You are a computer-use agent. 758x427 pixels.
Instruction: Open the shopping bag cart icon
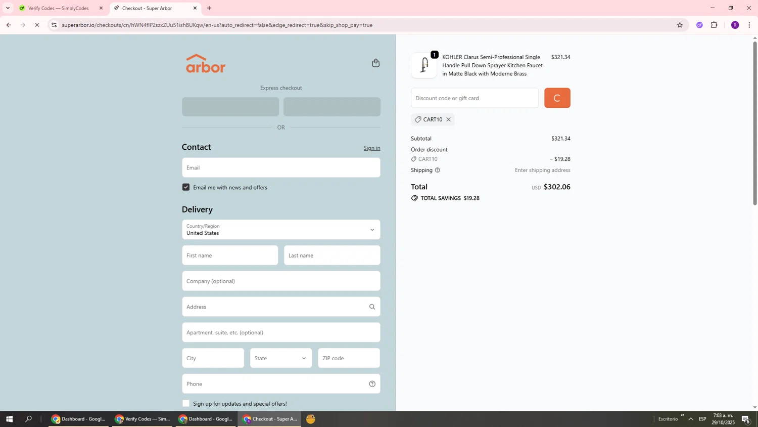(375, 63)
